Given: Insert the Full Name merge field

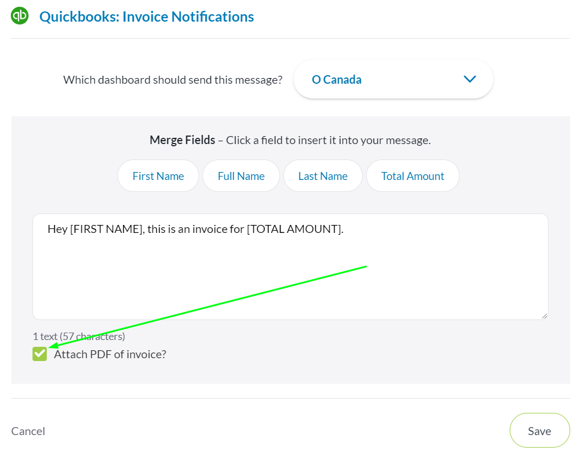Looking at the screenshot, I should [x=241, y=176].
